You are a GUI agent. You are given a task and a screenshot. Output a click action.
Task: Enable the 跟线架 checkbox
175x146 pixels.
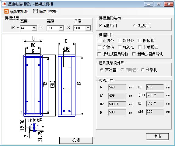tap(120, 41)
